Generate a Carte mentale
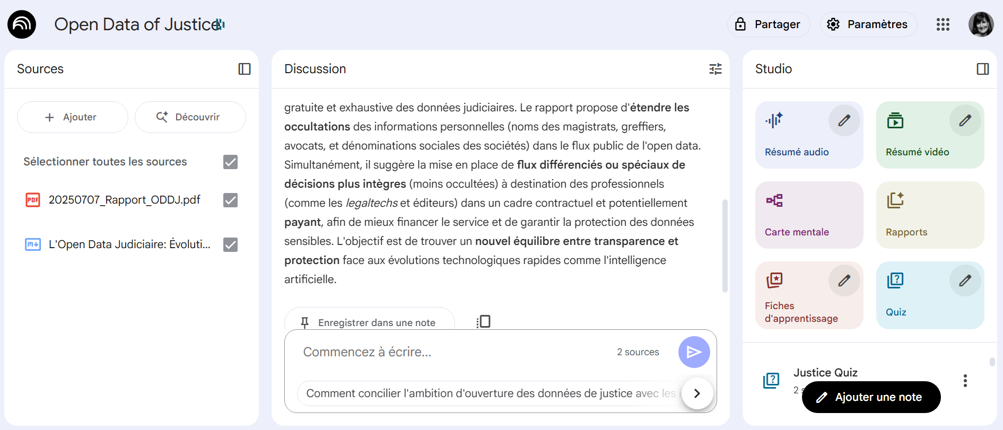The image size is (1003, 430). click(809, 215)
